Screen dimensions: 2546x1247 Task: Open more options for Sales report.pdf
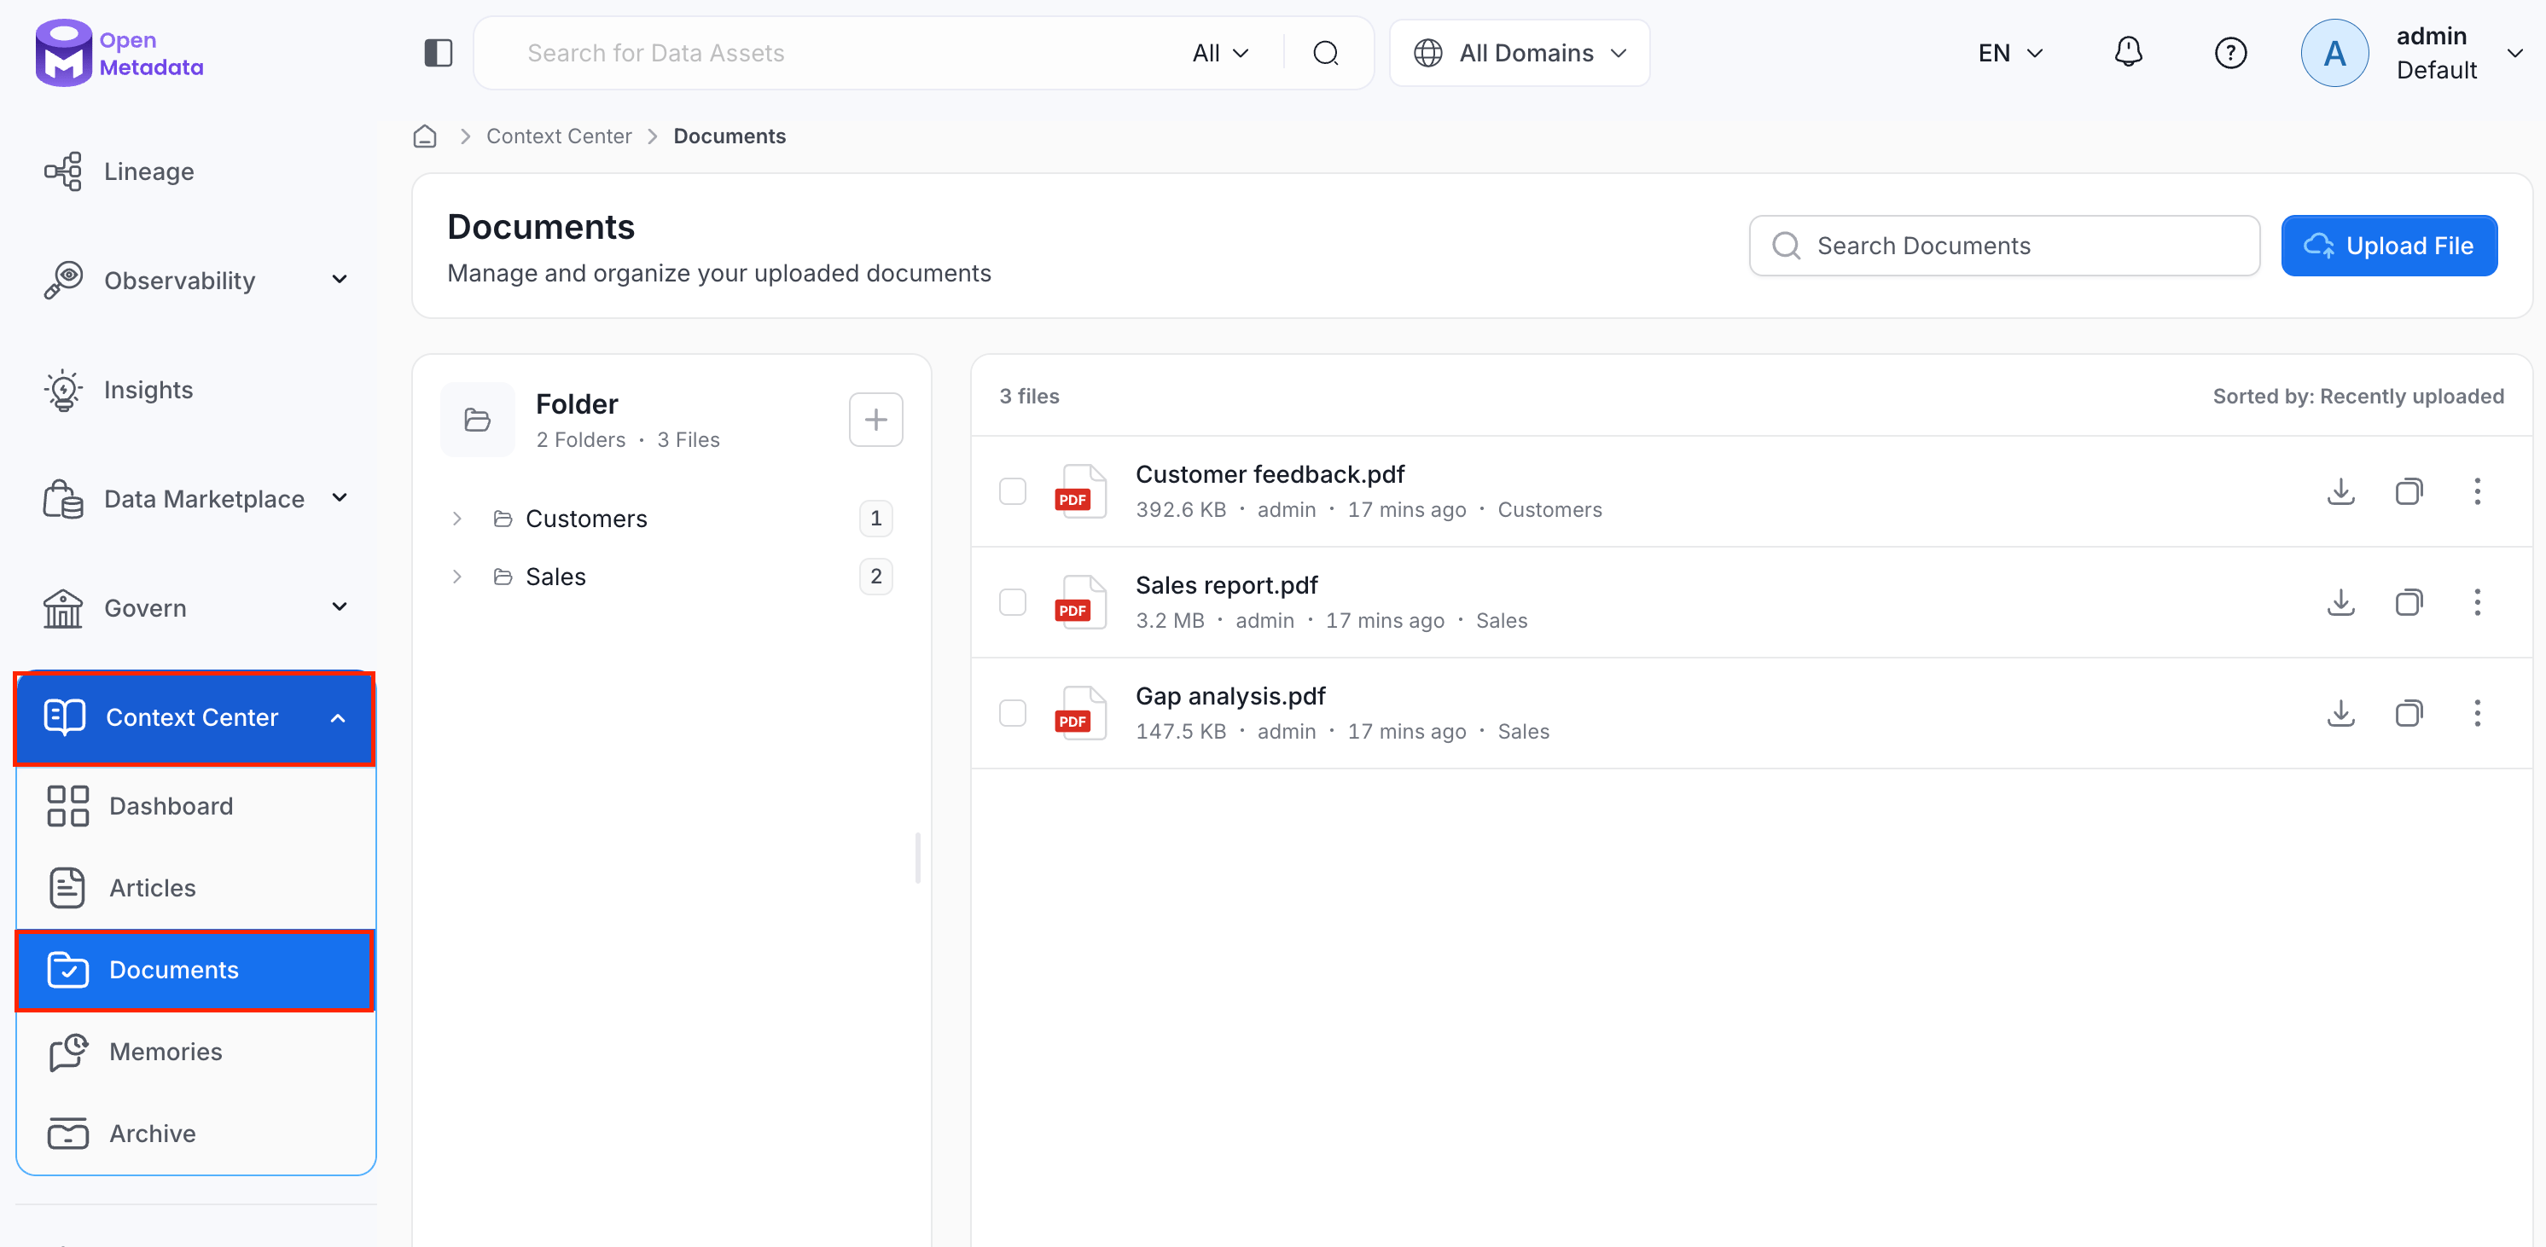[2477, 602]
